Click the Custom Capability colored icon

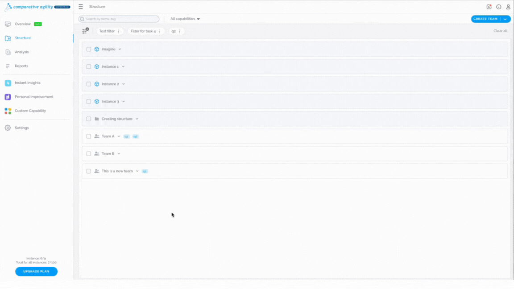8,111
